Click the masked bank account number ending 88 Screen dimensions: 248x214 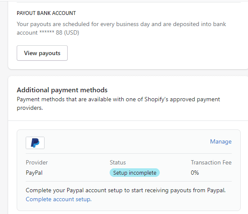[x=51, y=32]
